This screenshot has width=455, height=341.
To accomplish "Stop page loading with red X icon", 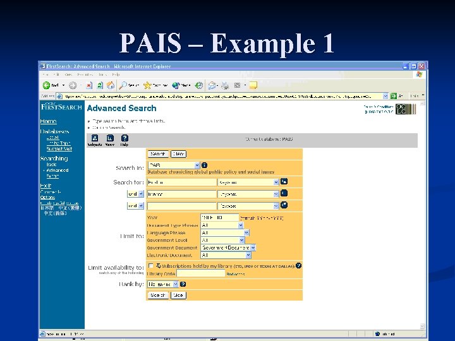I will click(x=89, y=85).
